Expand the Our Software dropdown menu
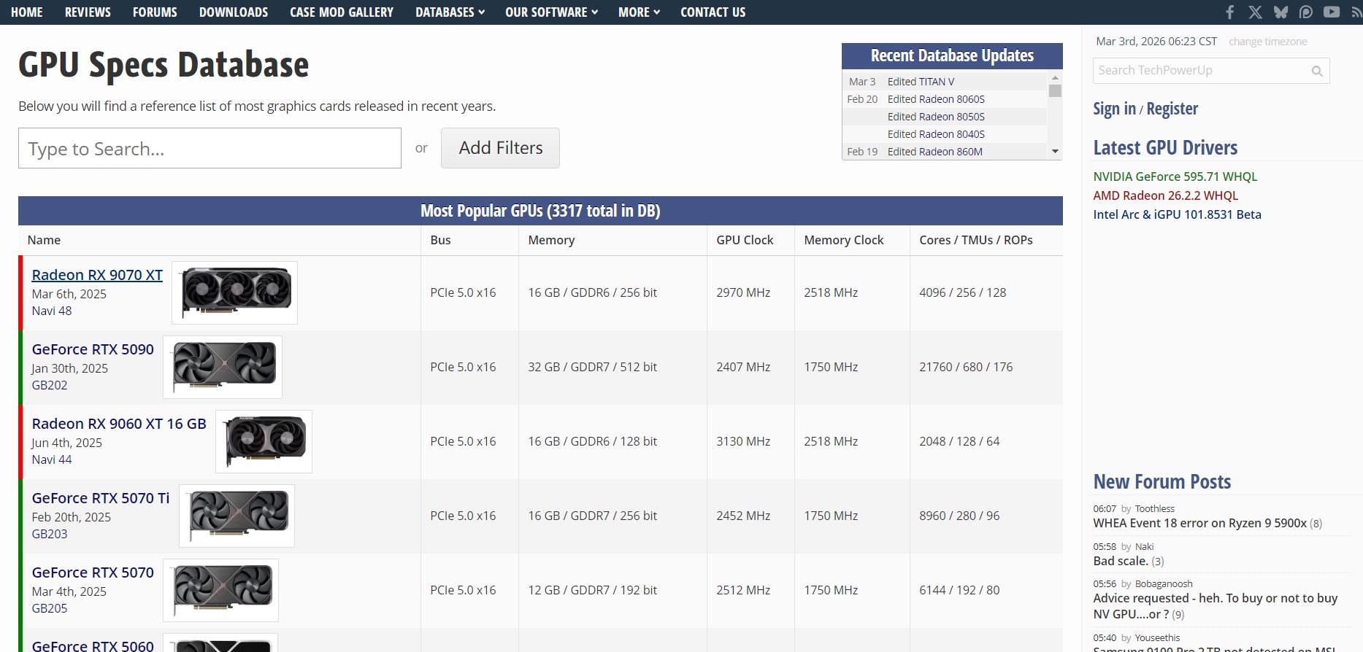The image size is (1363, 652). (x=551, y=12)
